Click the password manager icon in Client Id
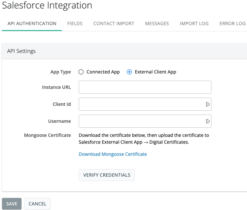247x210 pixels. pyautogui.click(x=208, y=104)
